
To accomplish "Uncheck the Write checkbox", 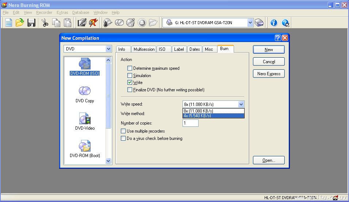I will pos(130,83).
